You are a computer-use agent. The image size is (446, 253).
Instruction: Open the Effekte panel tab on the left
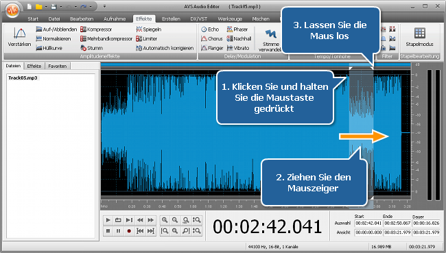(34, 67)
